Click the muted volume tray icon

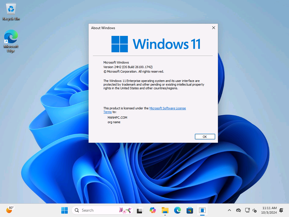tap(254, 210)
